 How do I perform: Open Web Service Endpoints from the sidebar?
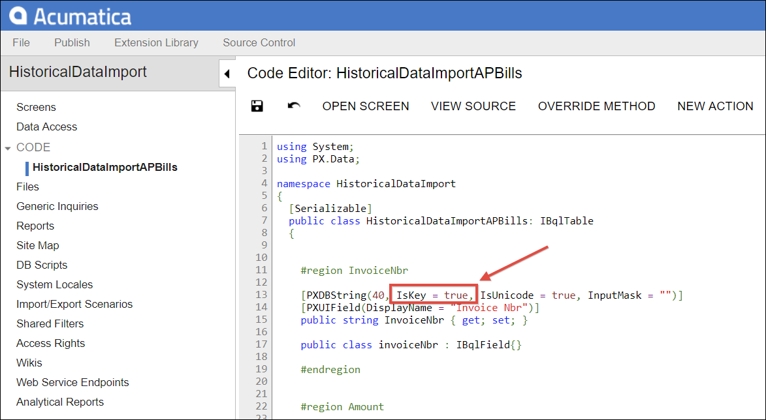tap(72, 382)
